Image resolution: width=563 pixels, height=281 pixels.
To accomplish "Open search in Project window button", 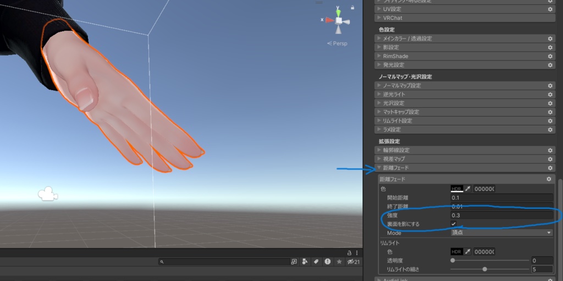I will [x=294, y=262].
